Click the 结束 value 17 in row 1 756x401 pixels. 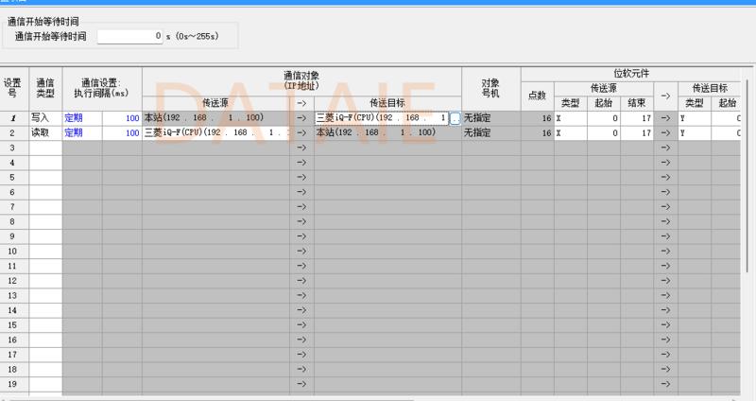(637, 118)
